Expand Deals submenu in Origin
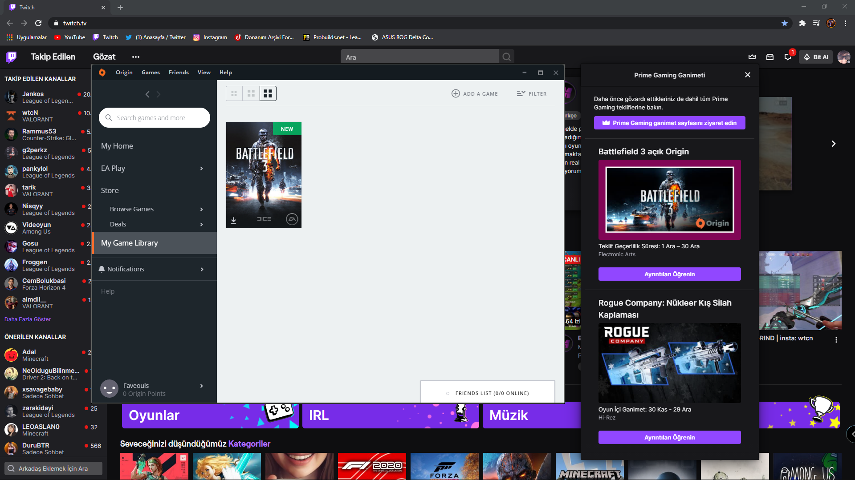855x480 pixels. (x=202, y=224)
